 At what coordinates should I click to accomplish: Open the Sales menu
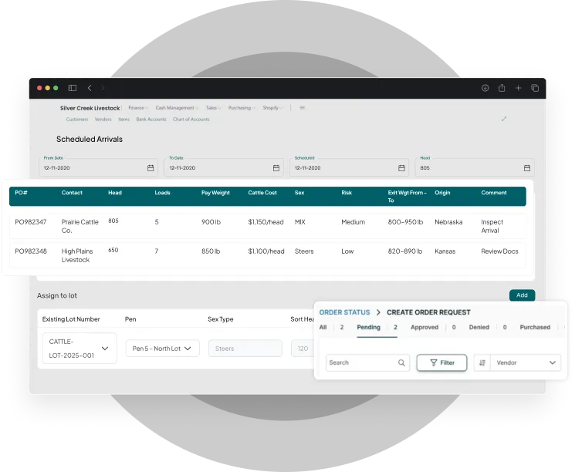coord(214,108)
